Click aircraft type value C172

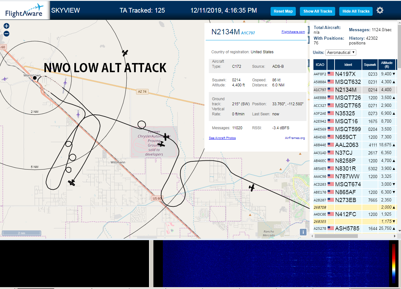click(237, 66)
